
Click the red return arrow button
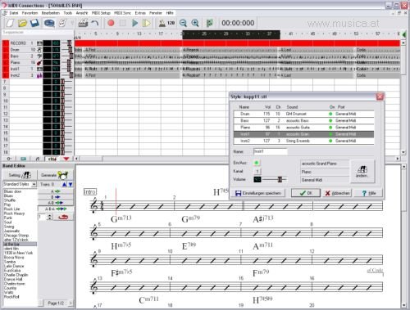(x=63, y=217)
